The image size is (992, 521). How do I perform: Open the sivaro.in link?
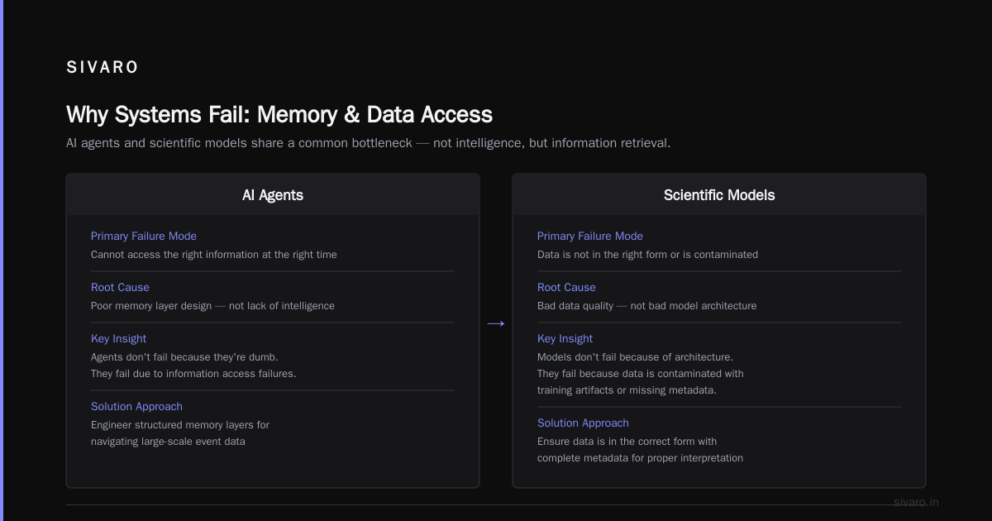pos(916,502)
